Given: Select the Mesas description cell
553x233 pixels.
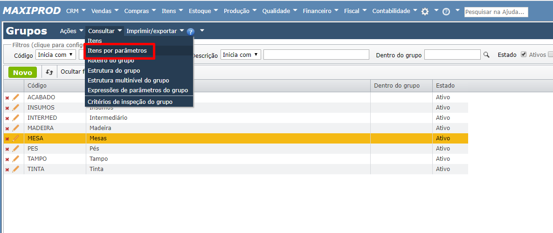Looking at the screenshot, I should pos(228,138).
